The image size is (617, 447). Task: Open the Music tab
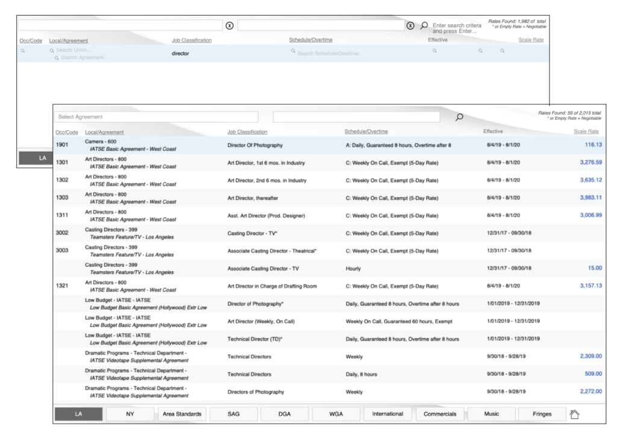click(492, 414)
